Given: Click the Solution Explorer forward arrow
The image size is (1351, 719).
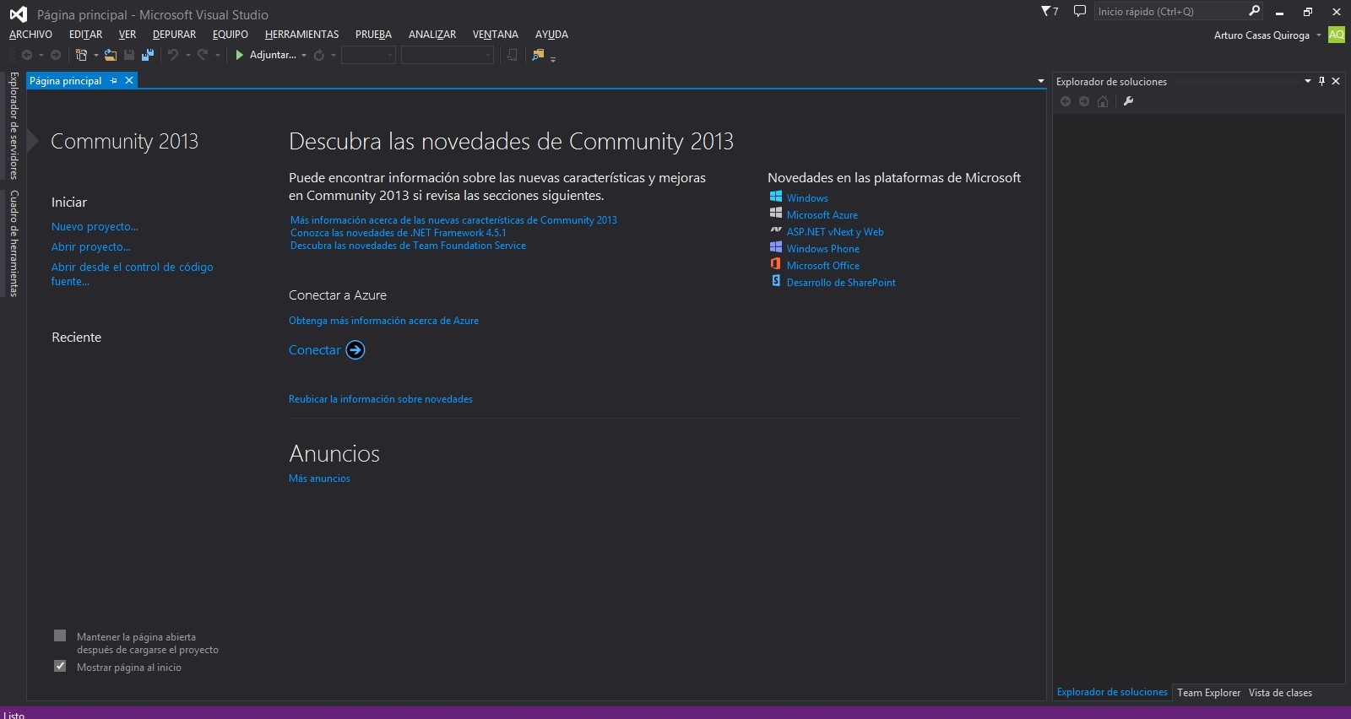Looking at the screenshot, I should 1084,101.
